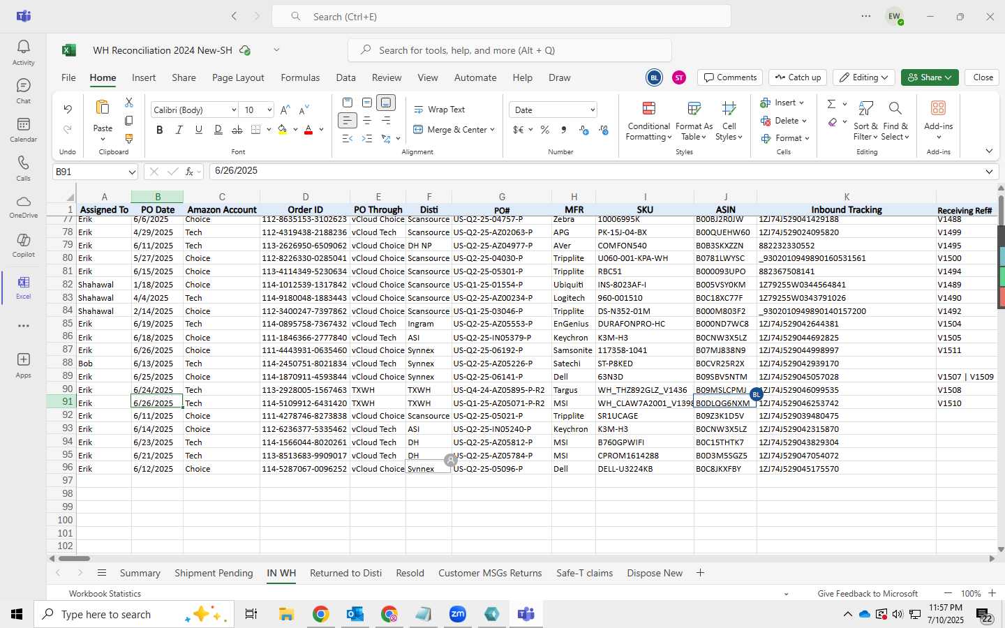This screenshot has width=1005, height=628.
Task: Expand the Name Box dropdown
Action: [132, 172]
